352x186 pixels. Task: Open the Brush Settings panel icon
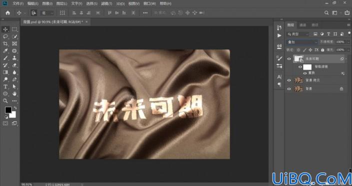pyautogui.click(x=279, y=58)
